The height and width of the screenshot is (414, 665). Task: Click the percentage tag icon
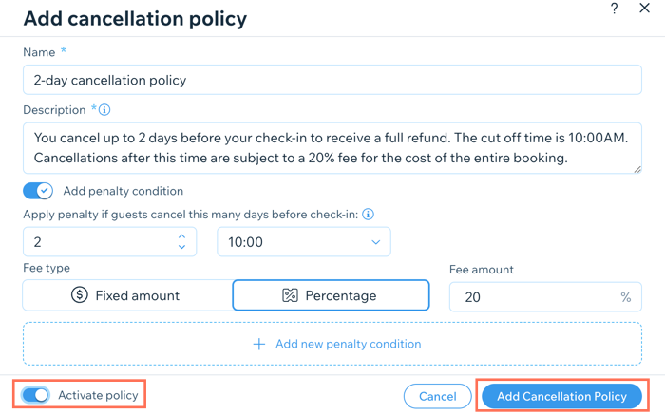290,295
